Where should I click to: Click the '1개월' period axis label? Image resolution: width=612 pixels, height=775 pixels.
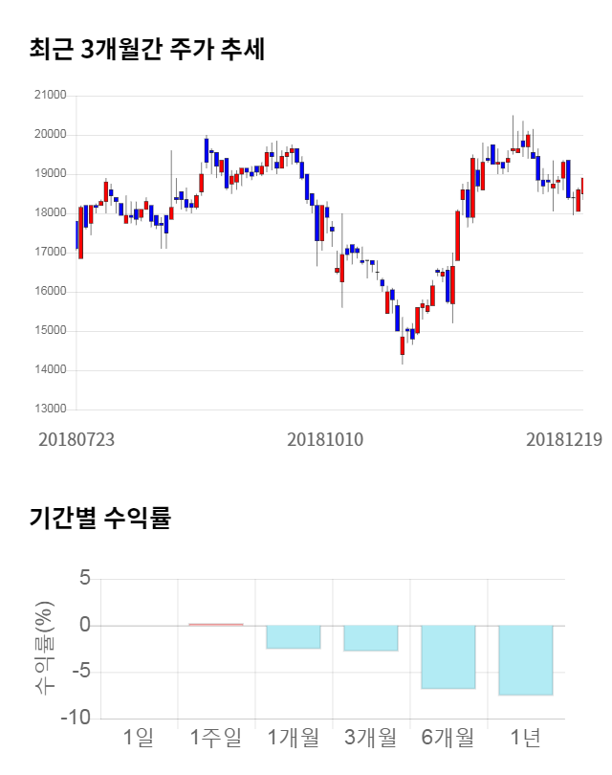tap(294, 738)
